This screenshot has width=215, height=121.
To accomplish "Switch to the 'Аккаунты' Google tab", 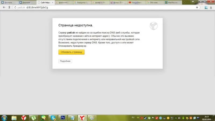I will point(82,2).
